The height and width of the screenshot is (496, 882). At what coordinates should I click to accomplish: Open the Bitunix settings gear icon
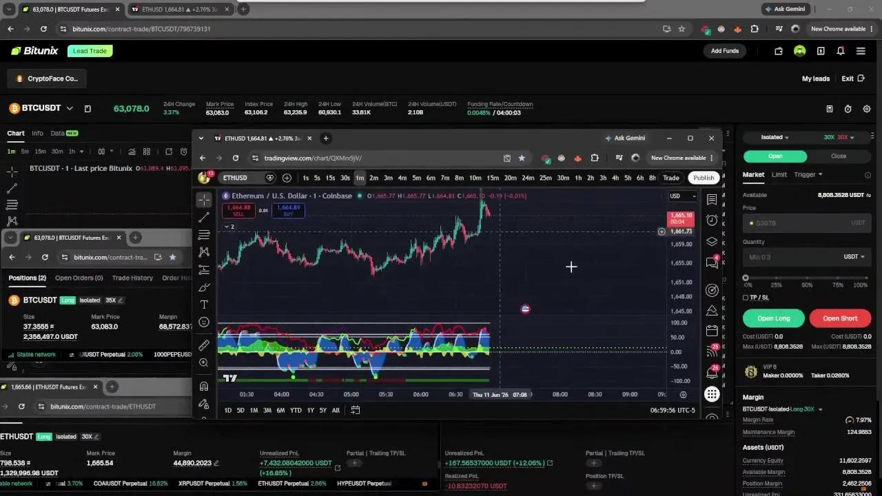tap(867, 109)
